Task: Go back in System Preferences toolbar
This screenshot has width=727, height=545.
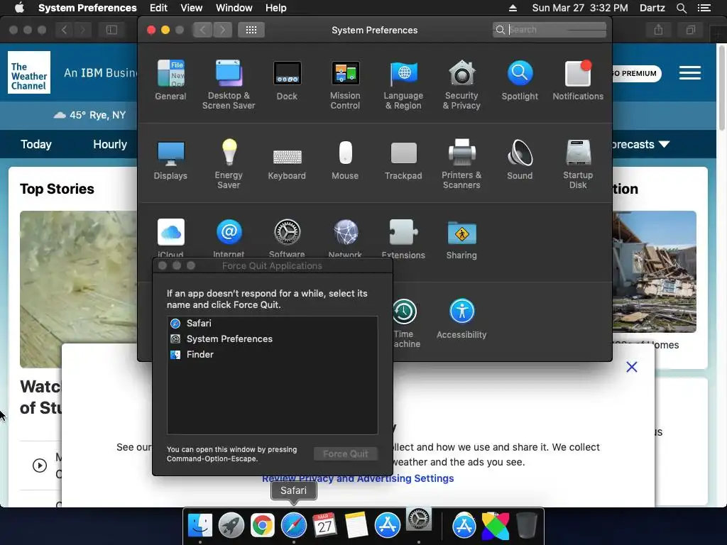Action: coord(202,30)
